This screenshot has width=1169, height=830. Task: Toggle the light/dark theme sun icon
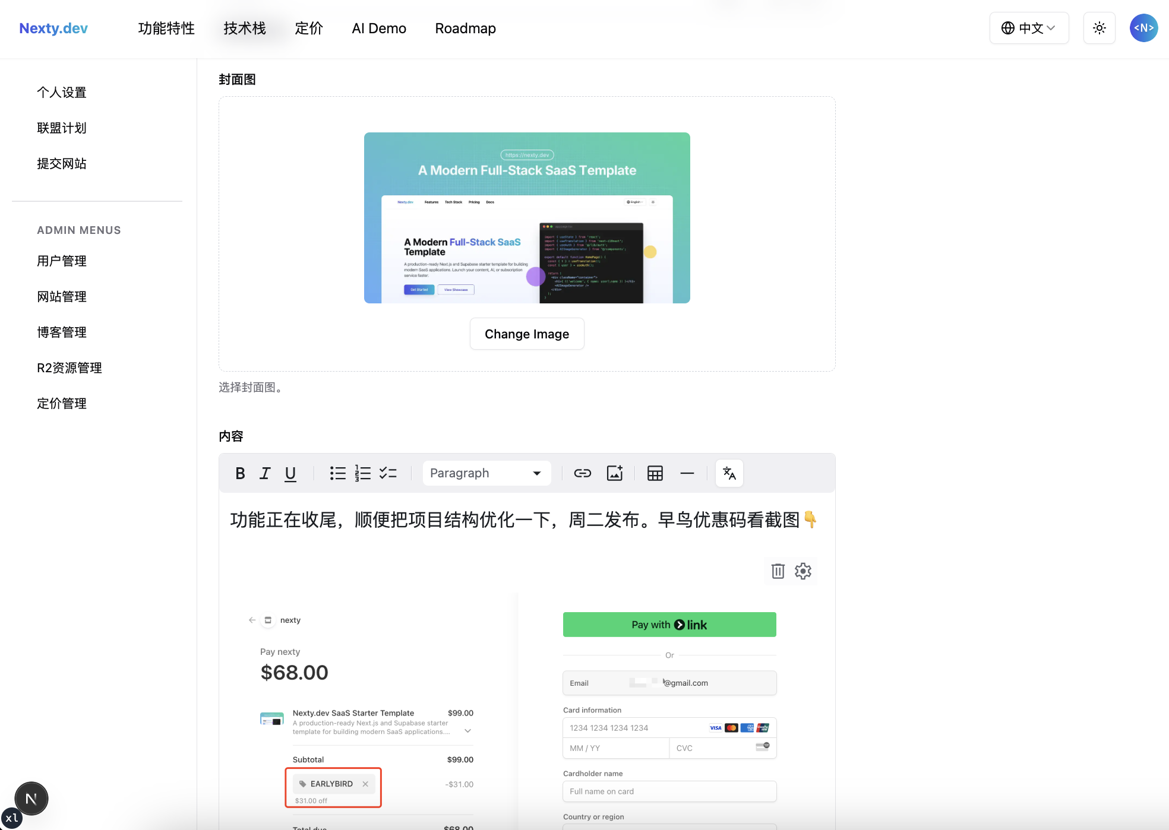[1100, 28]
